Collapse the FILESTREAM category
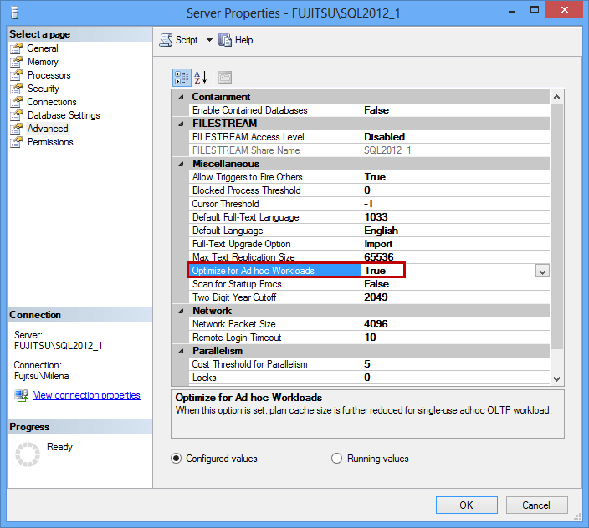This screenshot has height=528, width=589. pos(181,124)
